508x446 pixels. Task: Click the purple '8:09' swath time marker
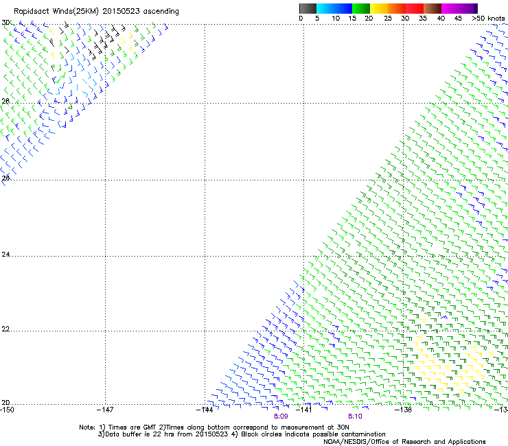281,416
